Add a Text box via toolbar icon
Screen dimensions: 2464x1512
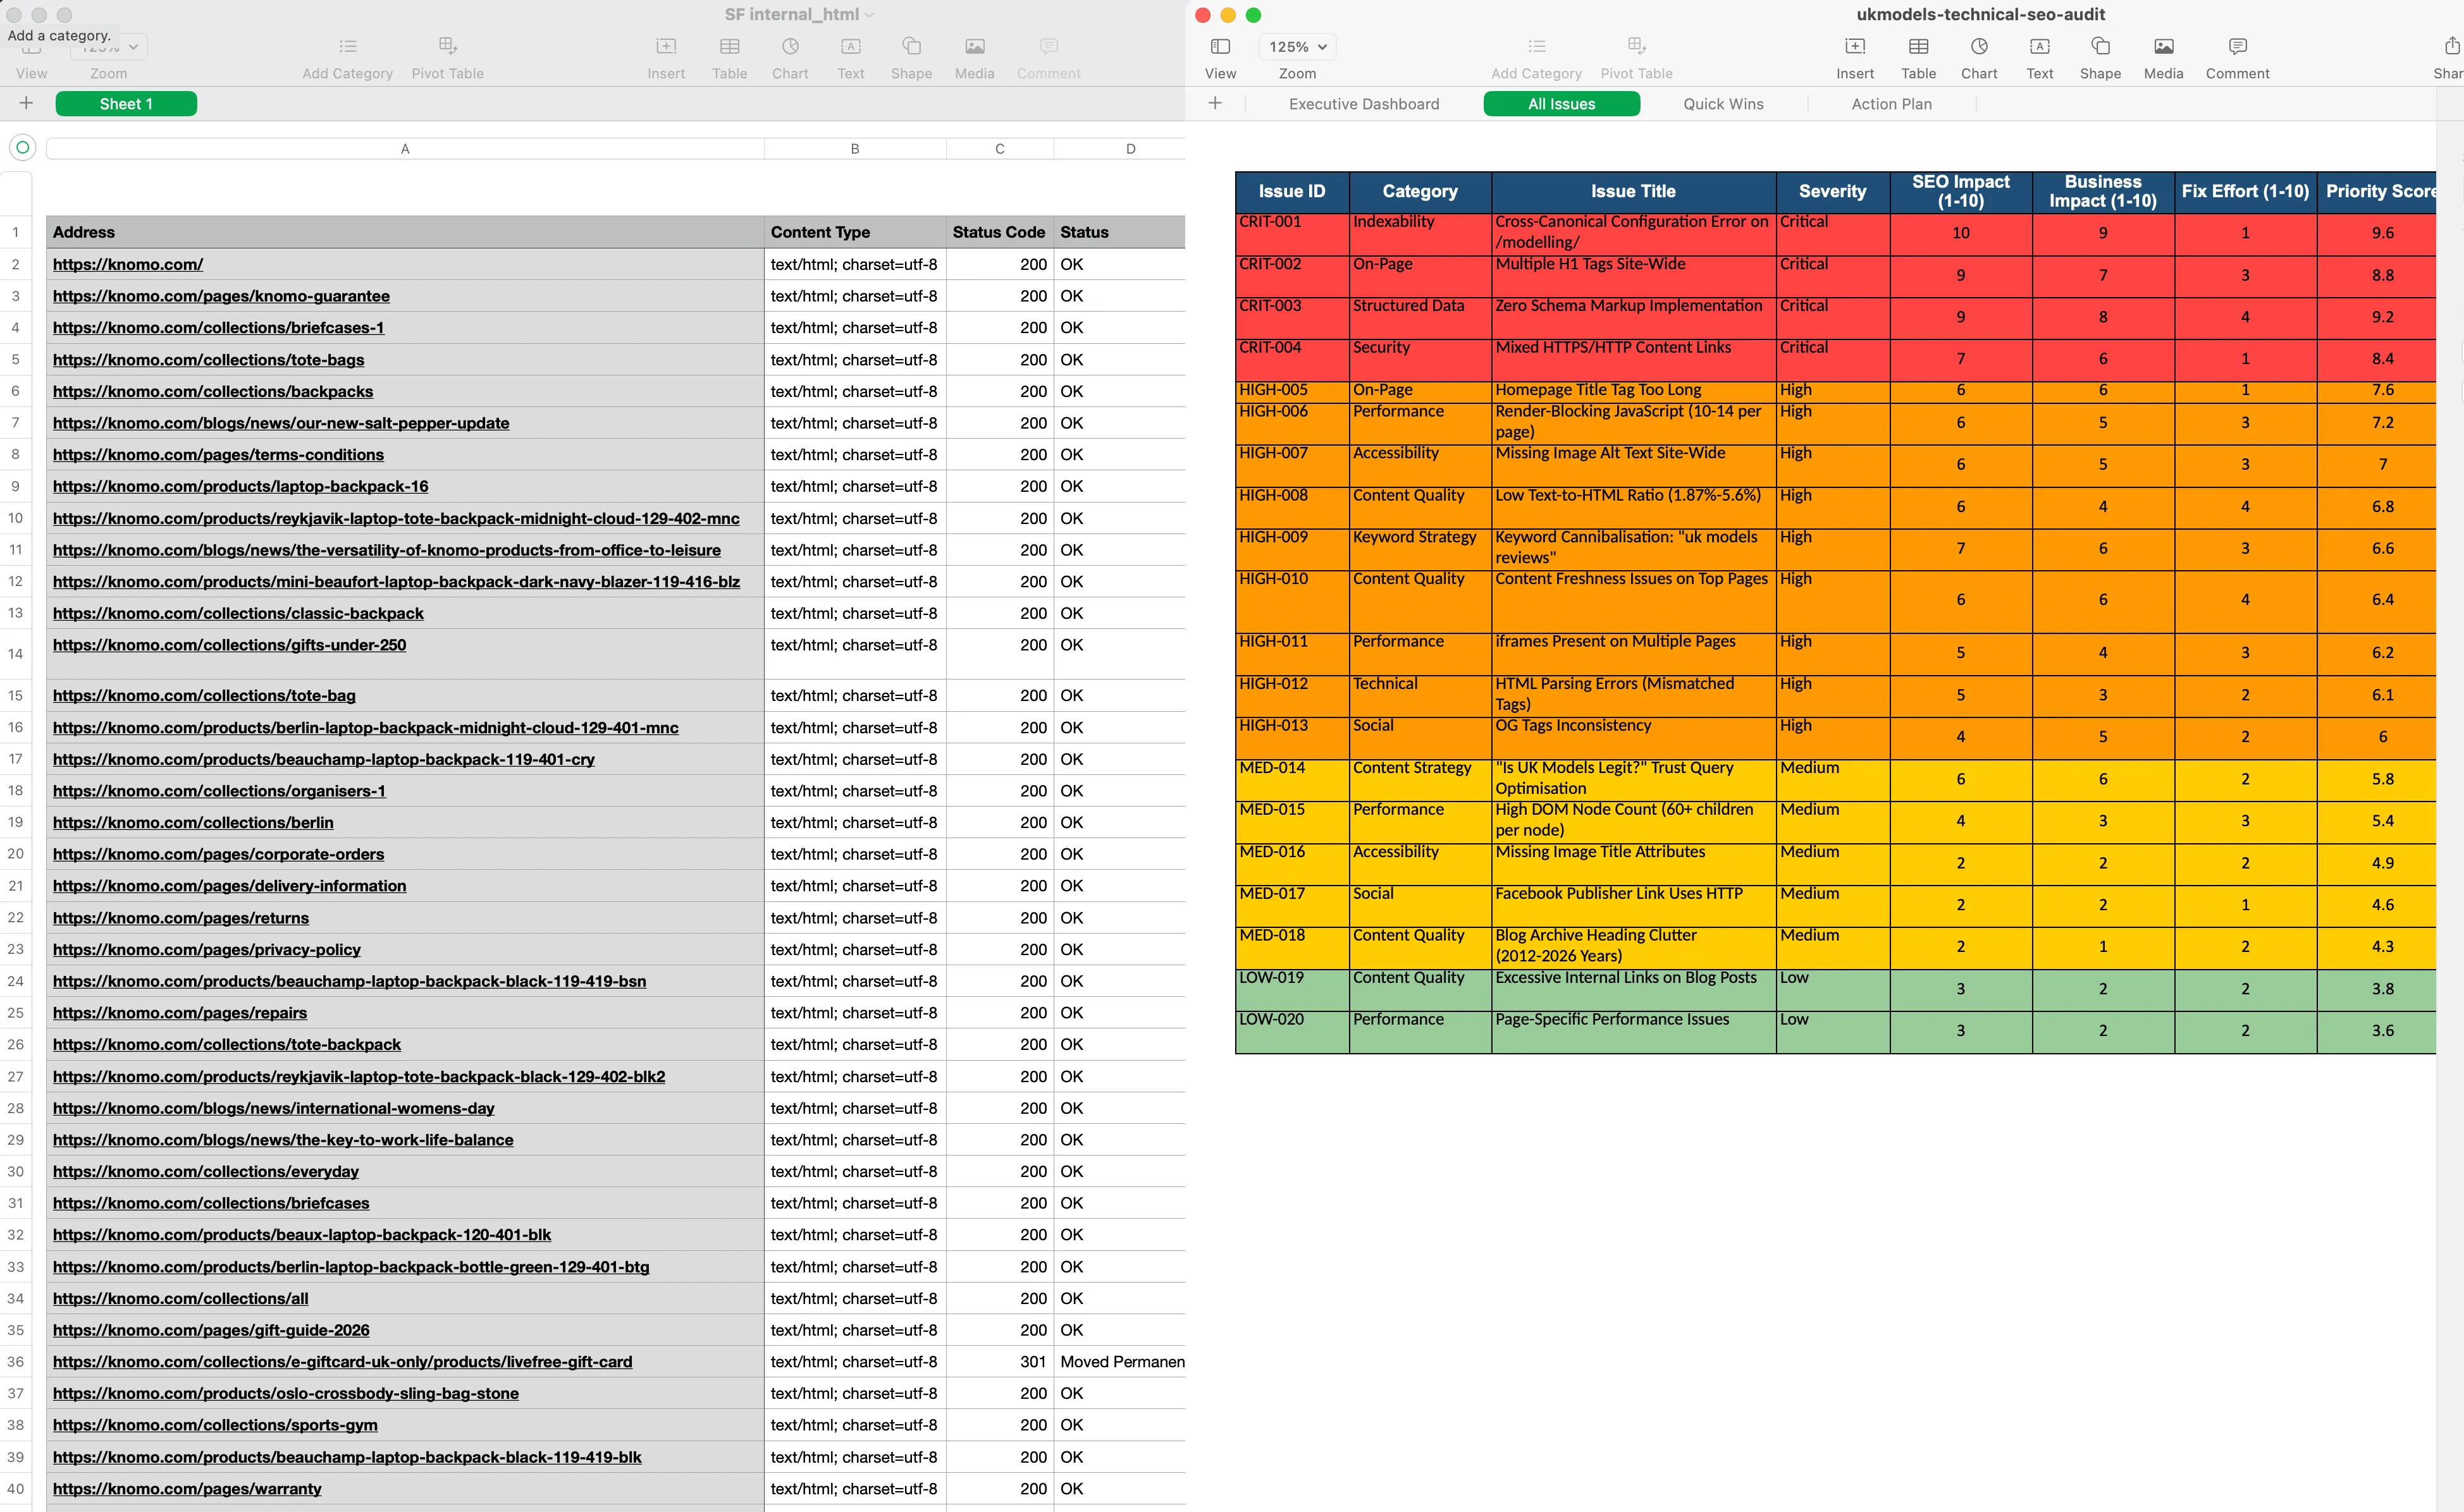[2039, 47]
